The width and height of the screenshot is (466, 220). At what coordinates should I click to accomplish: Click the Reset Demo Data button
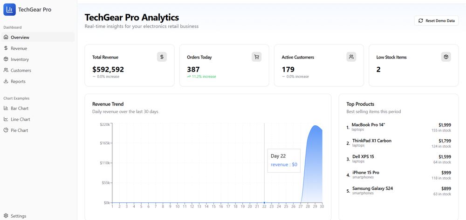[436, 21]
